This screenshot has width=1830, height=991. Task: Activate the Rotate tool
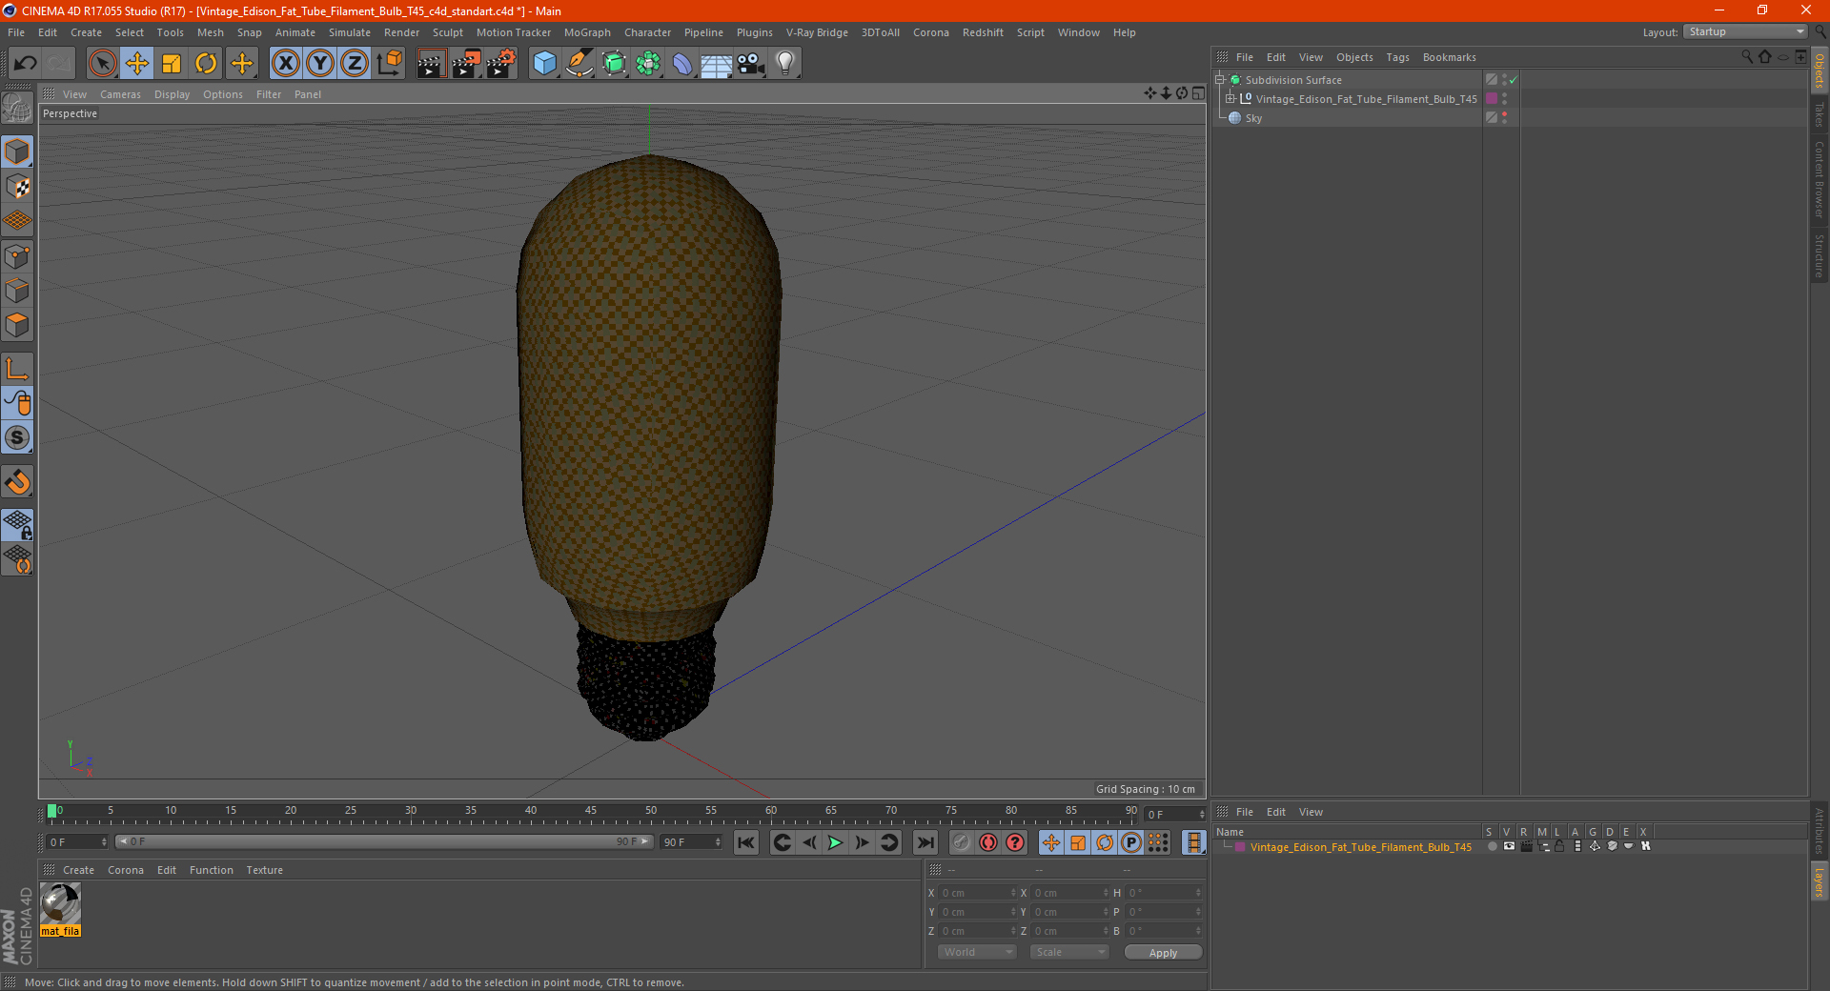tap(206, 64)
